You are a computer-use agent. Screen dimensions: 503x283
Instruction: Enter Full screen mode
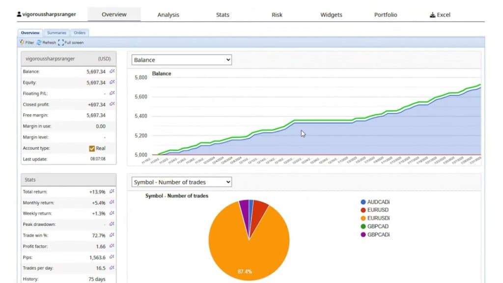[x=61, y=43]
